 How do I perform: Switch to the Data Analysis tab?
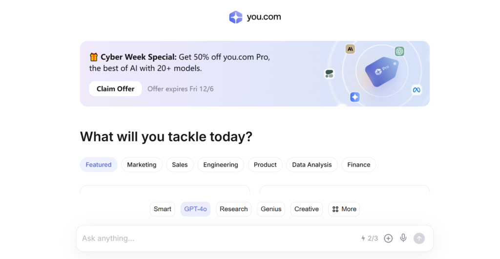312,165
